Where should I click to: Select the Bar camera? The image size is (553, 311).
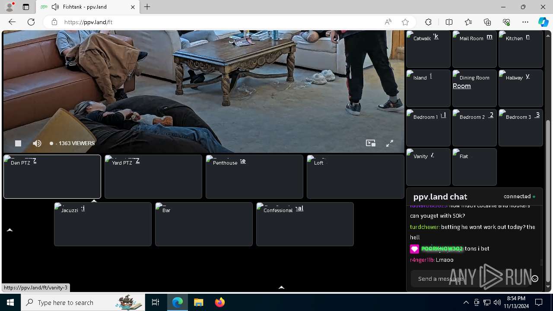click(204, 224)
